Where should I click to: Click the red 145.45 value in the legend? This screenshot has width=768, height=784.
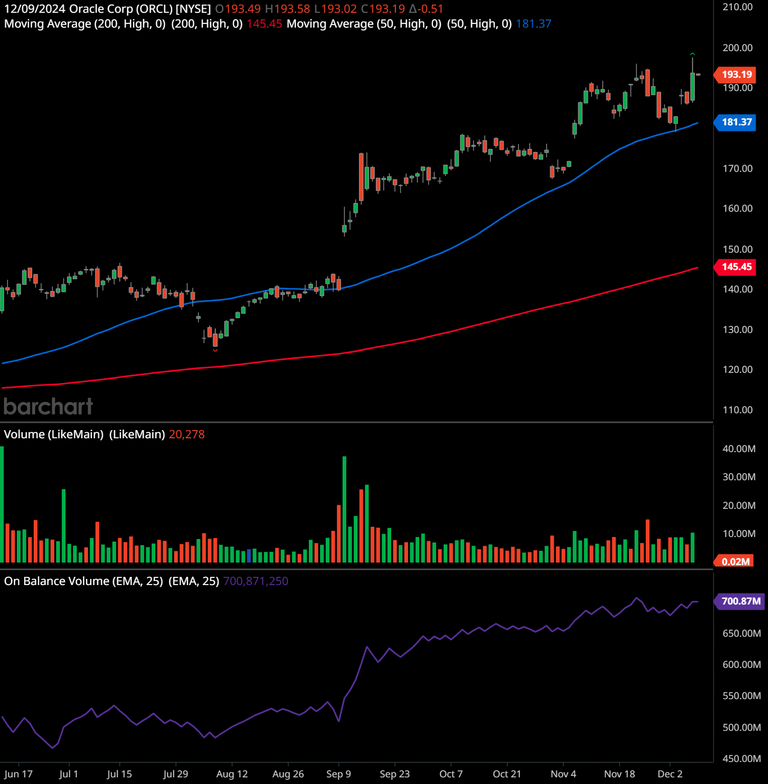264,24
